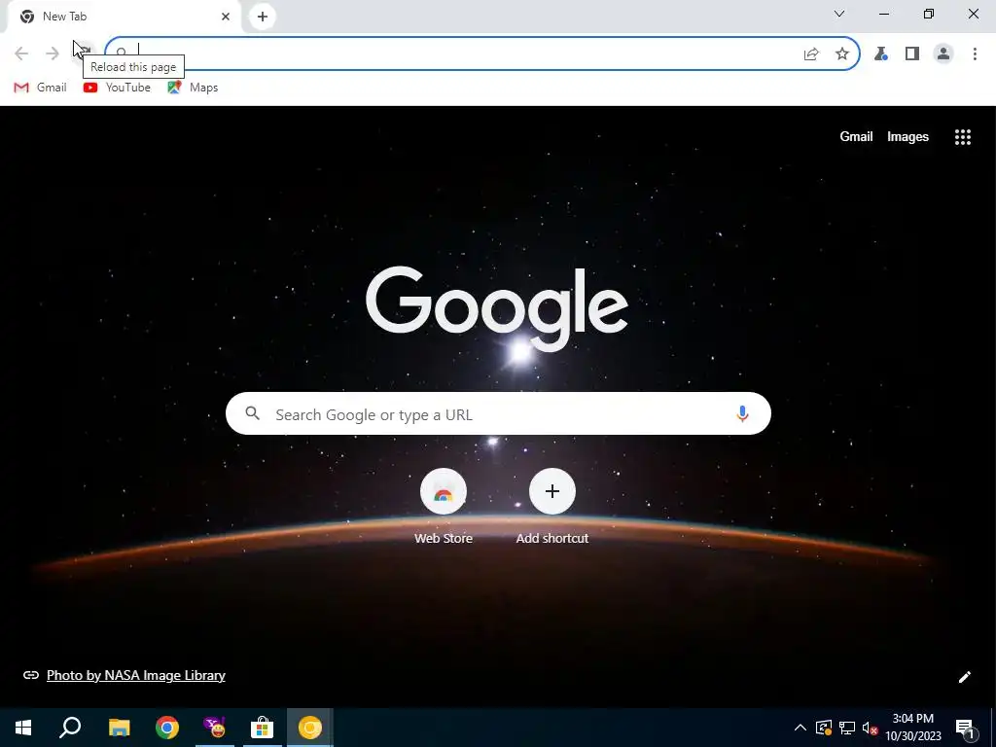Open YouTube bookmark
Image resolution: width=996 pixels, height=747 pixels.
click(x=117, y=88)
